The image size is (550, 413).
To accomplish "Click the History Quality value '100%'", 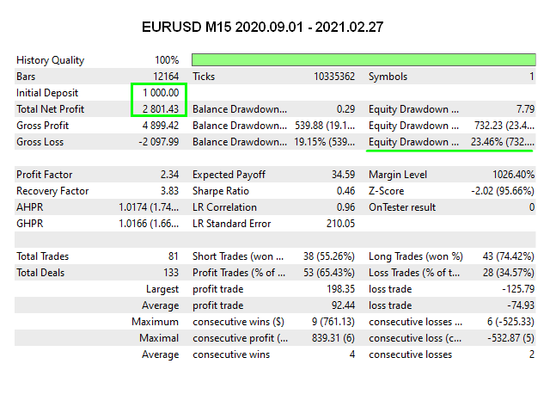I will [167, 60].
